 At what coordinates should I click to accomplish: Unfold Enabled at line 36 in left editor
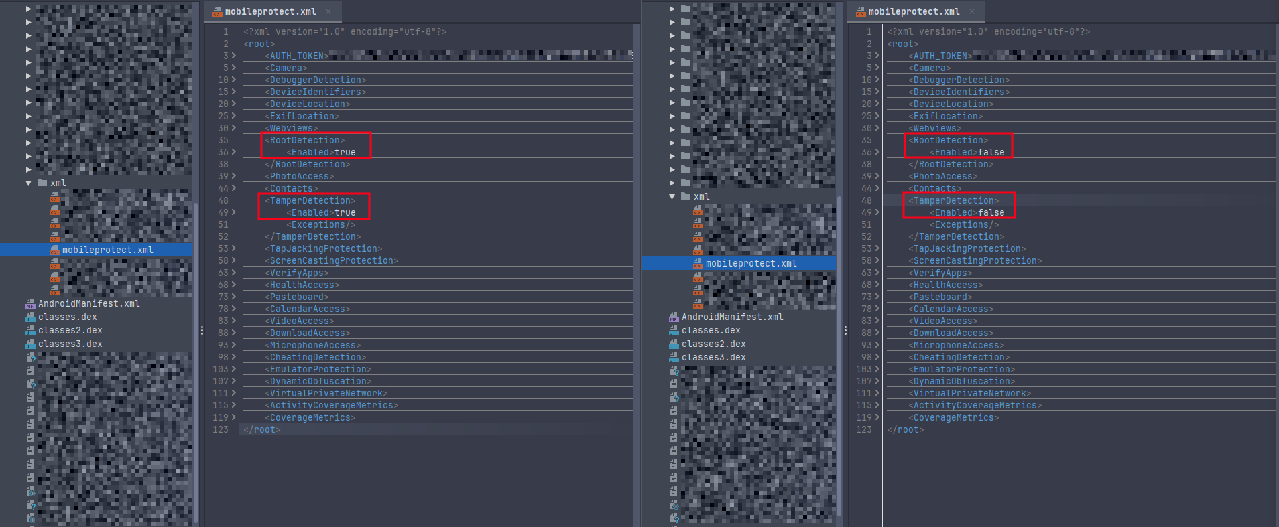(x=233, y=152)
